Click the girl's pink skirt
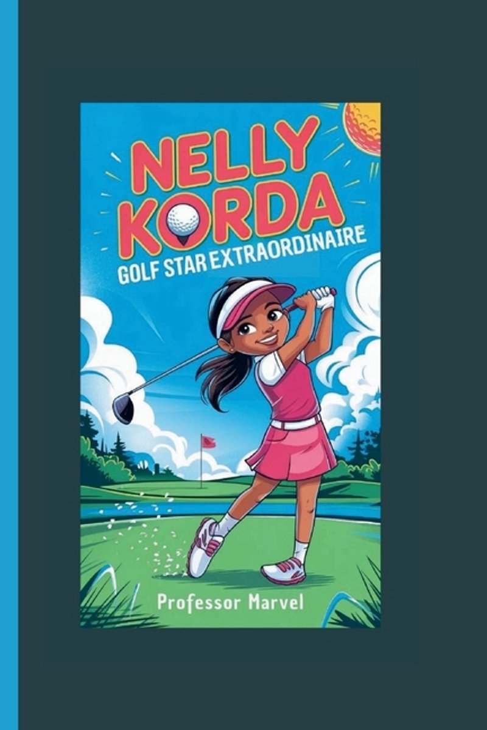The width and height of the screenshot is (487, 730). 292,451
